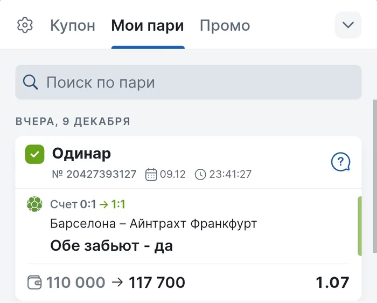
Task: Toggle the green Одинар checkbox
Action: pyautogui.click(x=34, y=154)
